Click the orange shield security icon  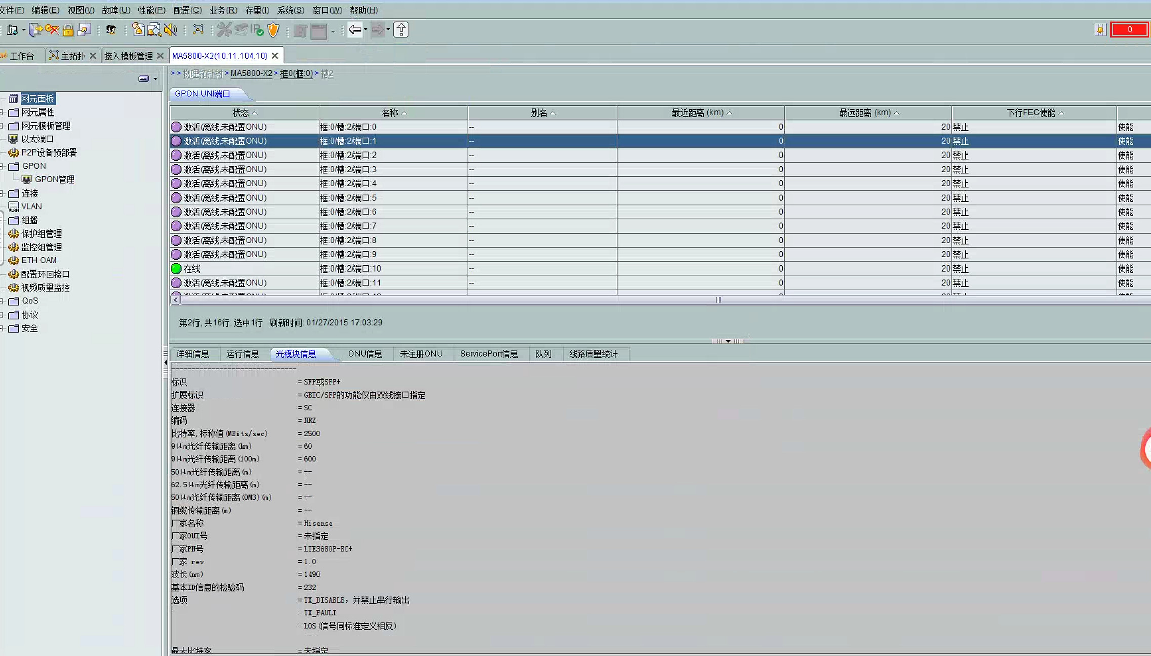coord(273,30)
